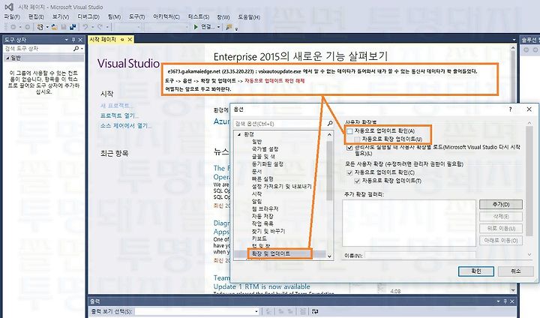Click the 소스 제어에서 열기 link
This screenshot has height=318, width=540.
pyautogui.click(x=126, y=126)
